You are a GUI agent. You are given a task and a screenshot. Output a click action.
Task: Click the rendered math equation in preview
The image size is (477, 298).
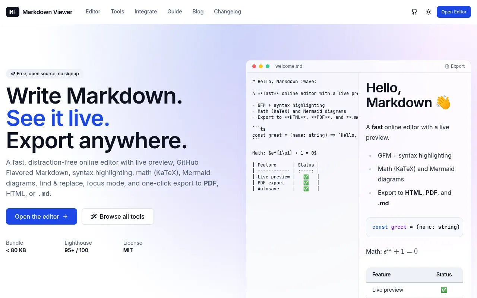pyautogui.click(x=401, y=251)
